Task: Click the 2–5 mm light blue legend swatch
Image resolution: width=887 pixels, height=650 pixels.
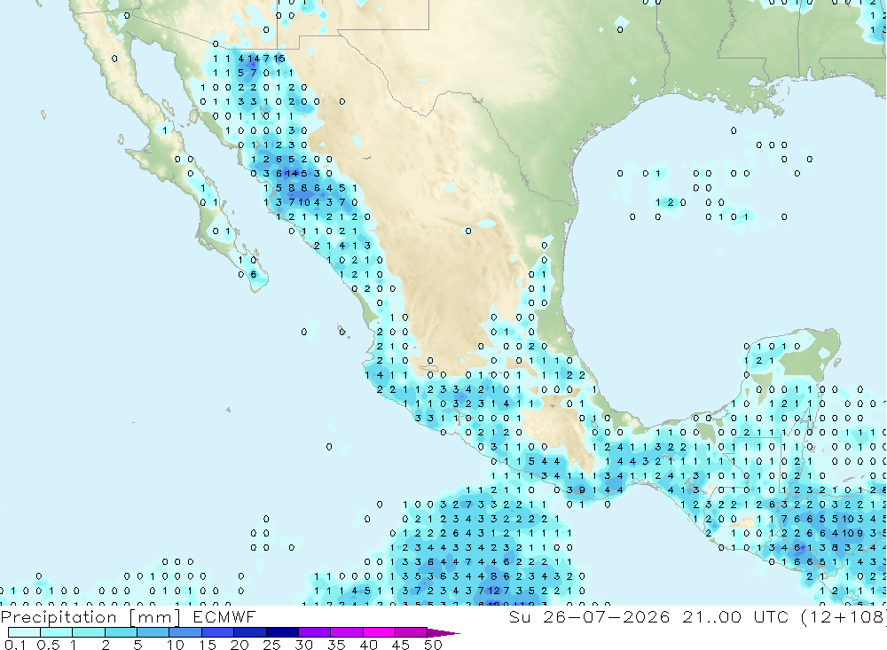Action: click(x=121, y=632)
